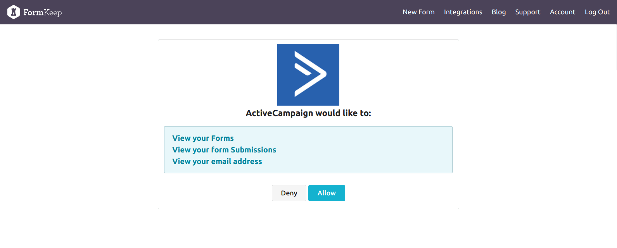Click the FormKeep wordmark text

42,12
